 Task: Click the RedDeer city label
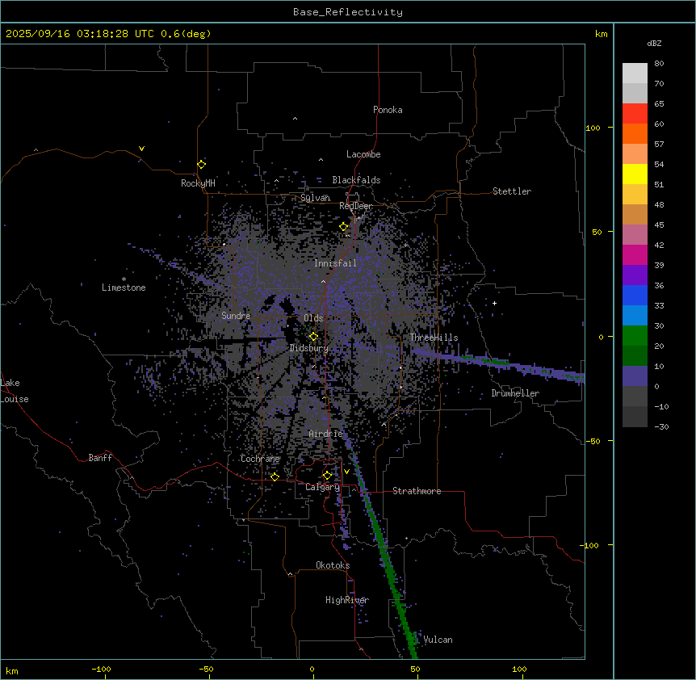(355, 206)
